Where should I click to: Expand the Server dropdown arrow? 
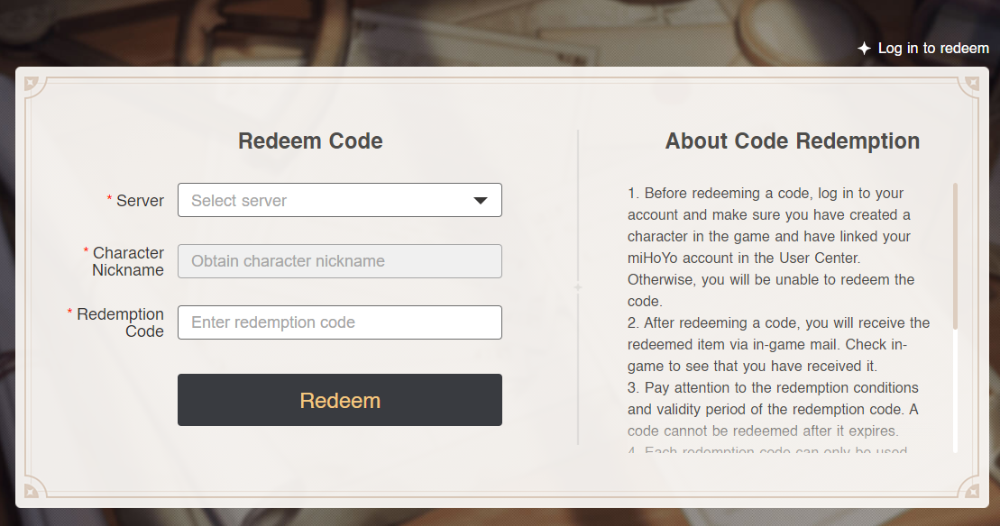point(481,201)
